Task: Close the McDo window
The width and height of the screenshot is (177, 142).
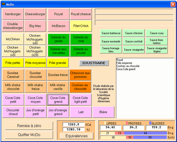Action: coord(173,4)
